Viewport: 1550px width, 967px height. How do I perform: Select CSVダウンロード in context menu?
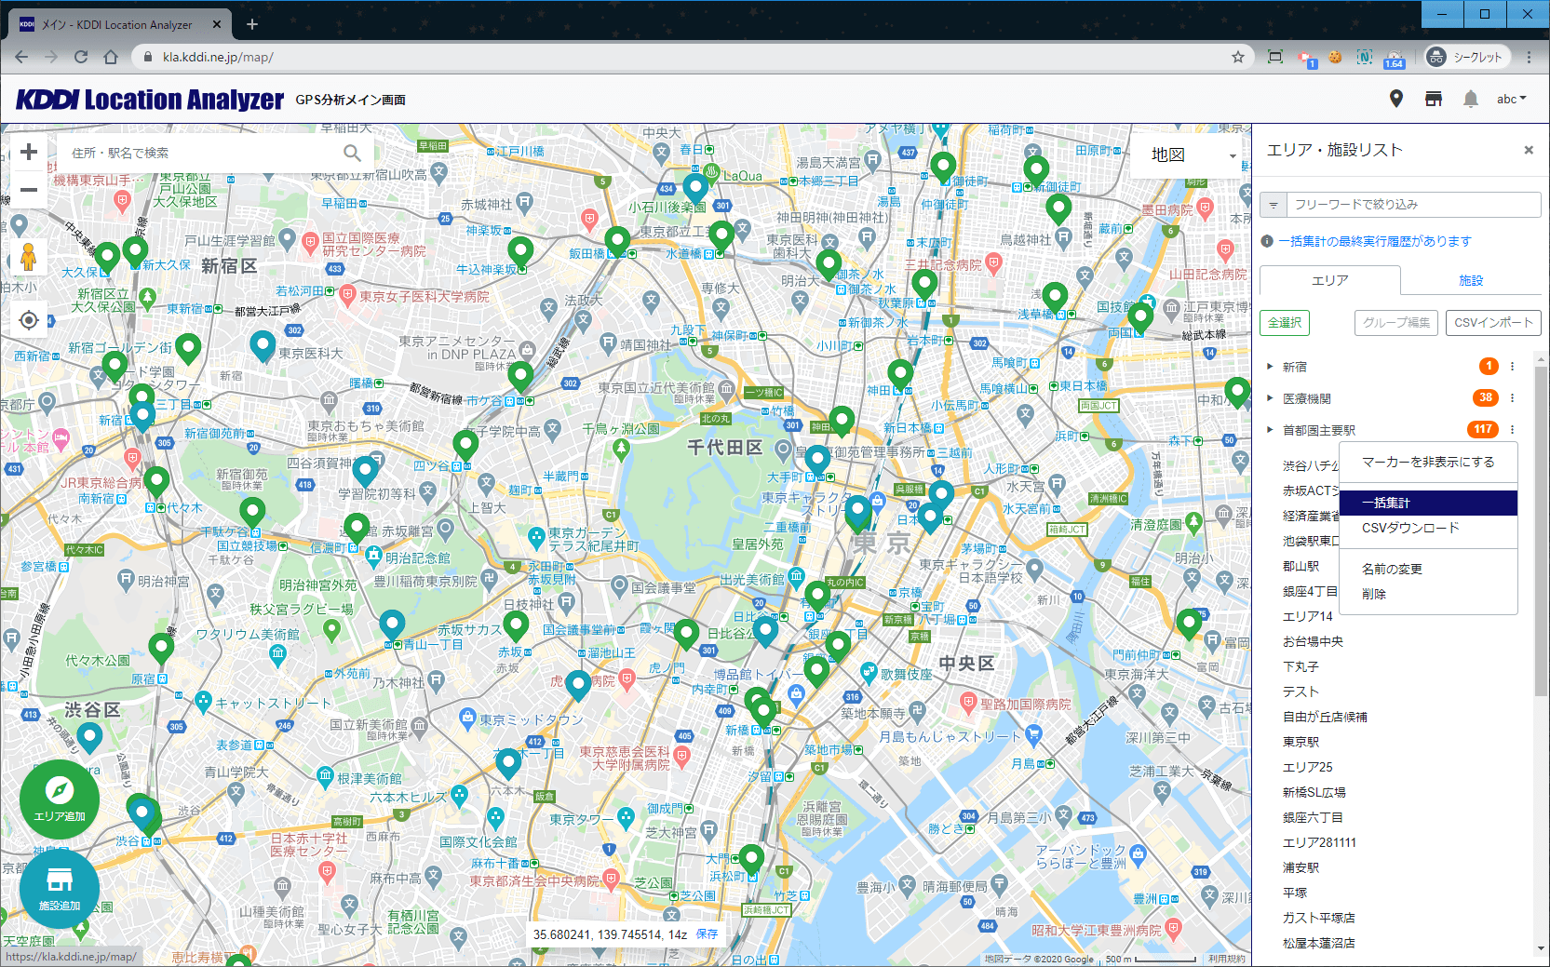[1428, 528]
